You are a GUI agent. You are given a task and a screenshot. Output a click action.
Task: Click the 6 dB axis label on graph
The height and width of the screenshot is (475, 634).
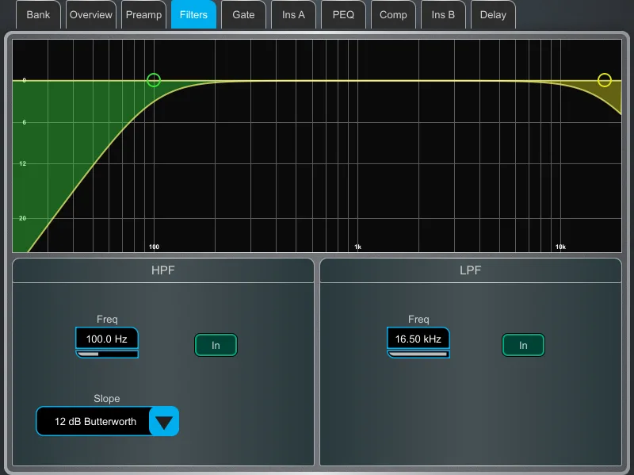pos(25,122)
